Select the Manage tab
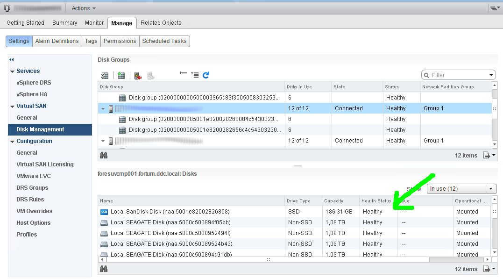This screenshot has height=279, width=503. click(x=122, y=23)
